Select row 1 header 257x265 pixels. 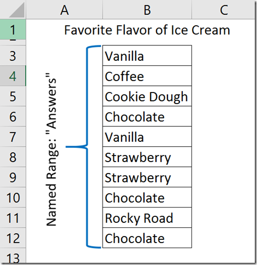click(x=13, y=29)
